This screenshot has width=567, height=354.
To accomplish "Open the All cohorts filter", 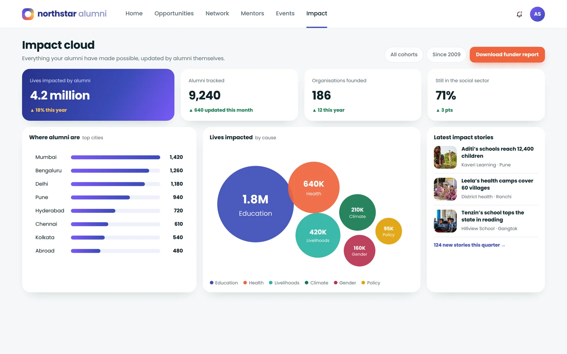I will pos(404,55).
